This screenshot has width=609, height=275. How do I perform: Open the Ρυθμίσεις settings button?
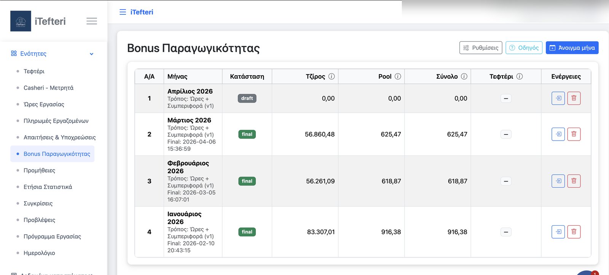(481, 48)
